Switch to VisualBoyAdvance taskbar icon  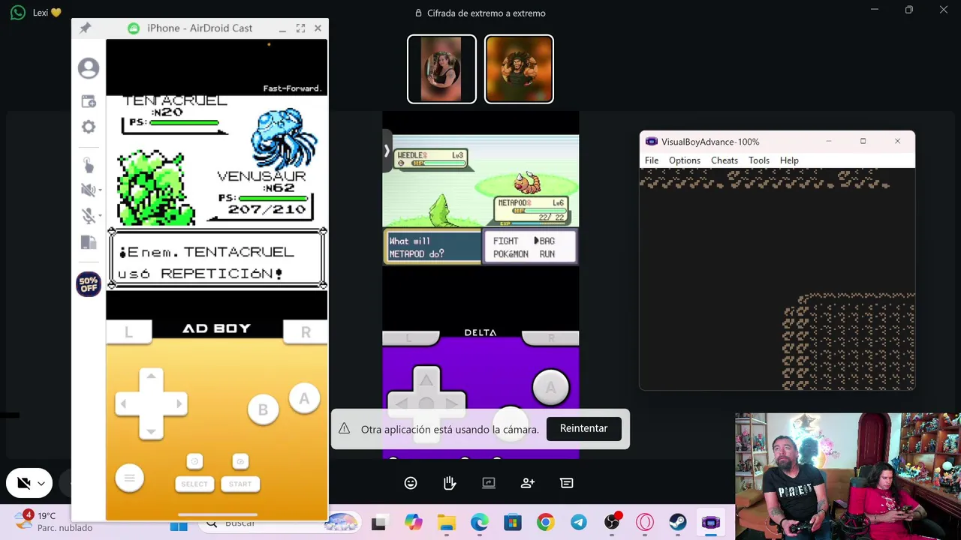[711, 523]
